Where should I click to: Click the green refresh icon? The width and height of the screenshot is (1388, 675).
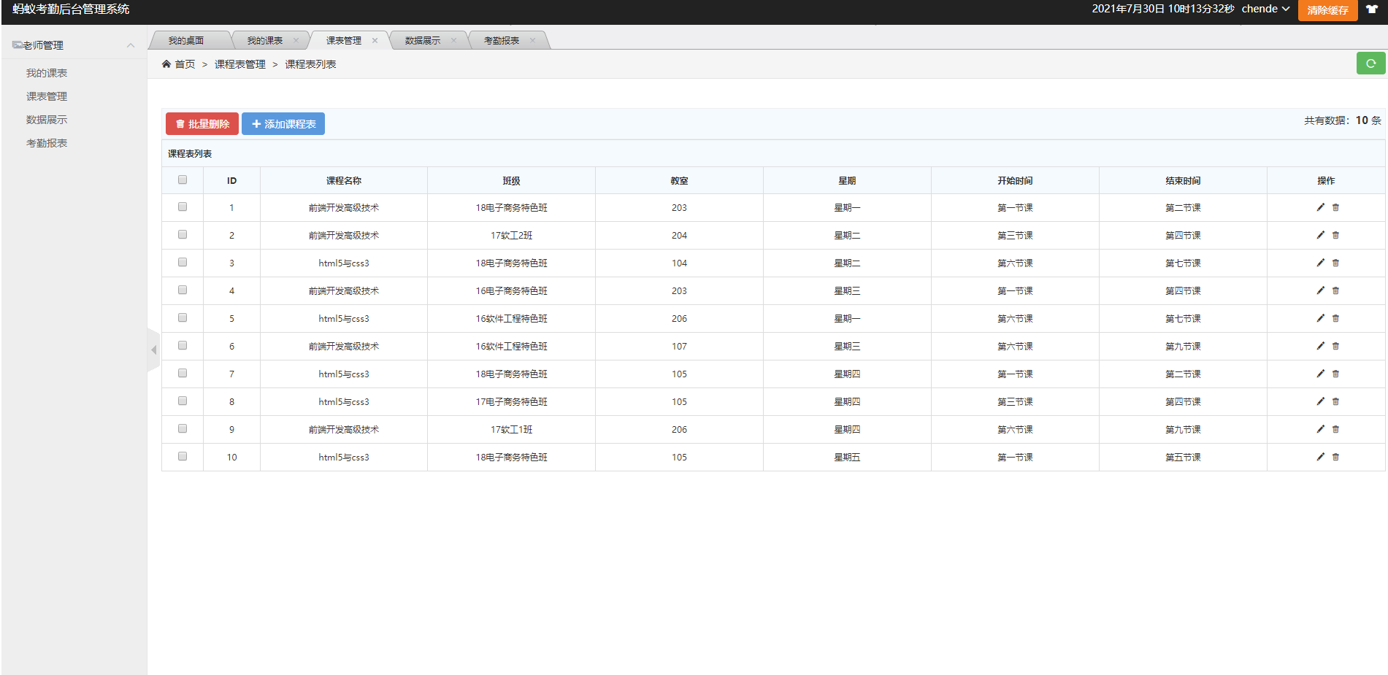(x=1370, y=63)
